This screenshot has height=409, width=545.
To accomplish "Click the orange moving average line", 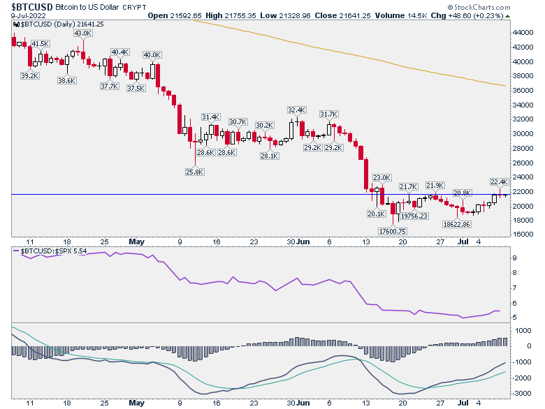I will click(347, 54).
